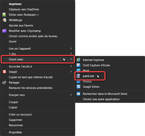Expand the Snagit submenu chevron
Viewport: 145px width, 136px height.
point(71,72)
